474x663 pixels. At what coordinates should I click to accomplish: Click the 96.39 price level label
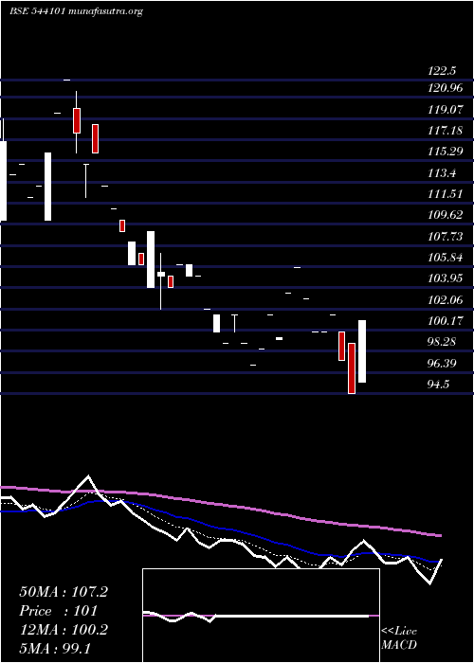pos(443,363)
